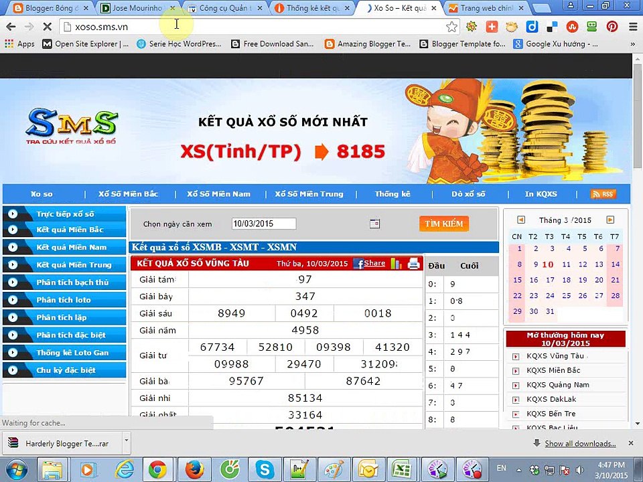The height and width of the screenshot is (482, 643).
Task: Click the TÌM KIẾM search button
Action: [443, 224]
